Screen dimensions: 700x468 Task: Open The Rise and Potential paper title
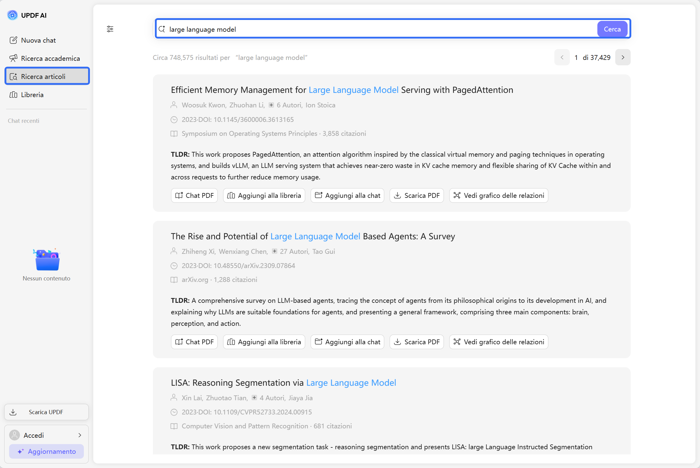coord(313,236)
